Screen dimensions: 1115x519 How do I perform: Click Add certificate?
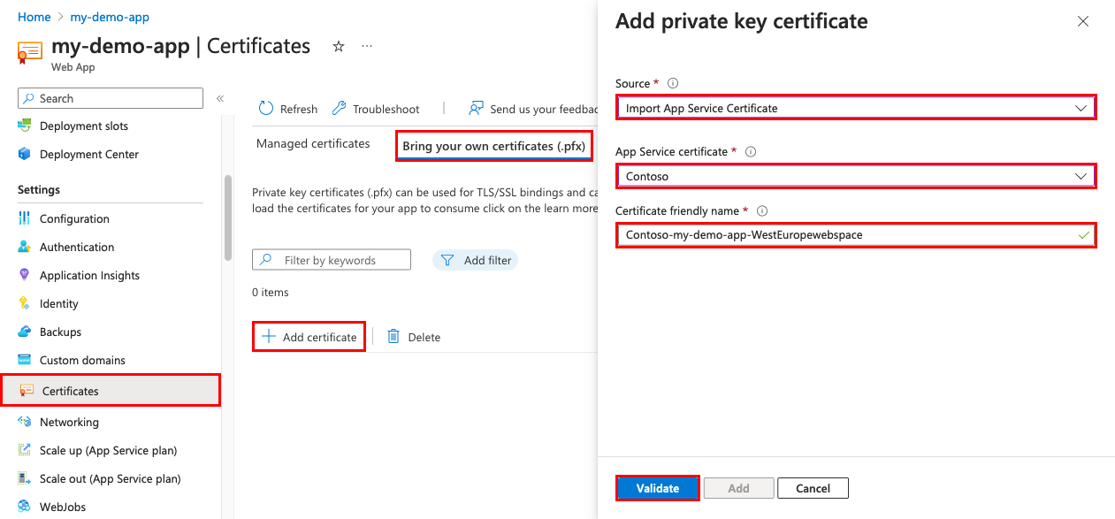pyautogui.click(x=309, y=336)
